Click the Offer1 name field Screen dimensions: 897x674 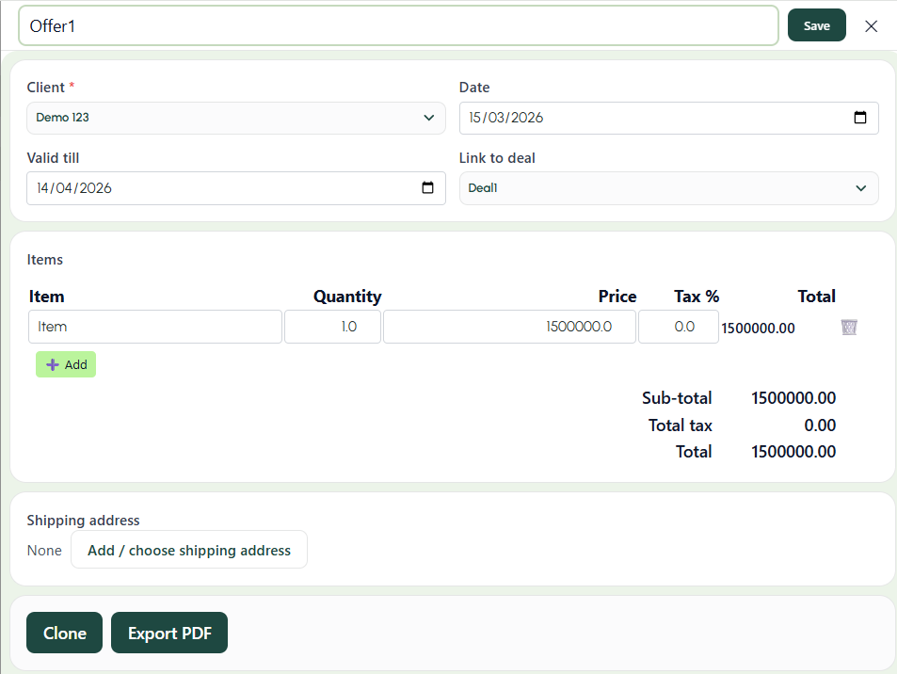point(395,25)
